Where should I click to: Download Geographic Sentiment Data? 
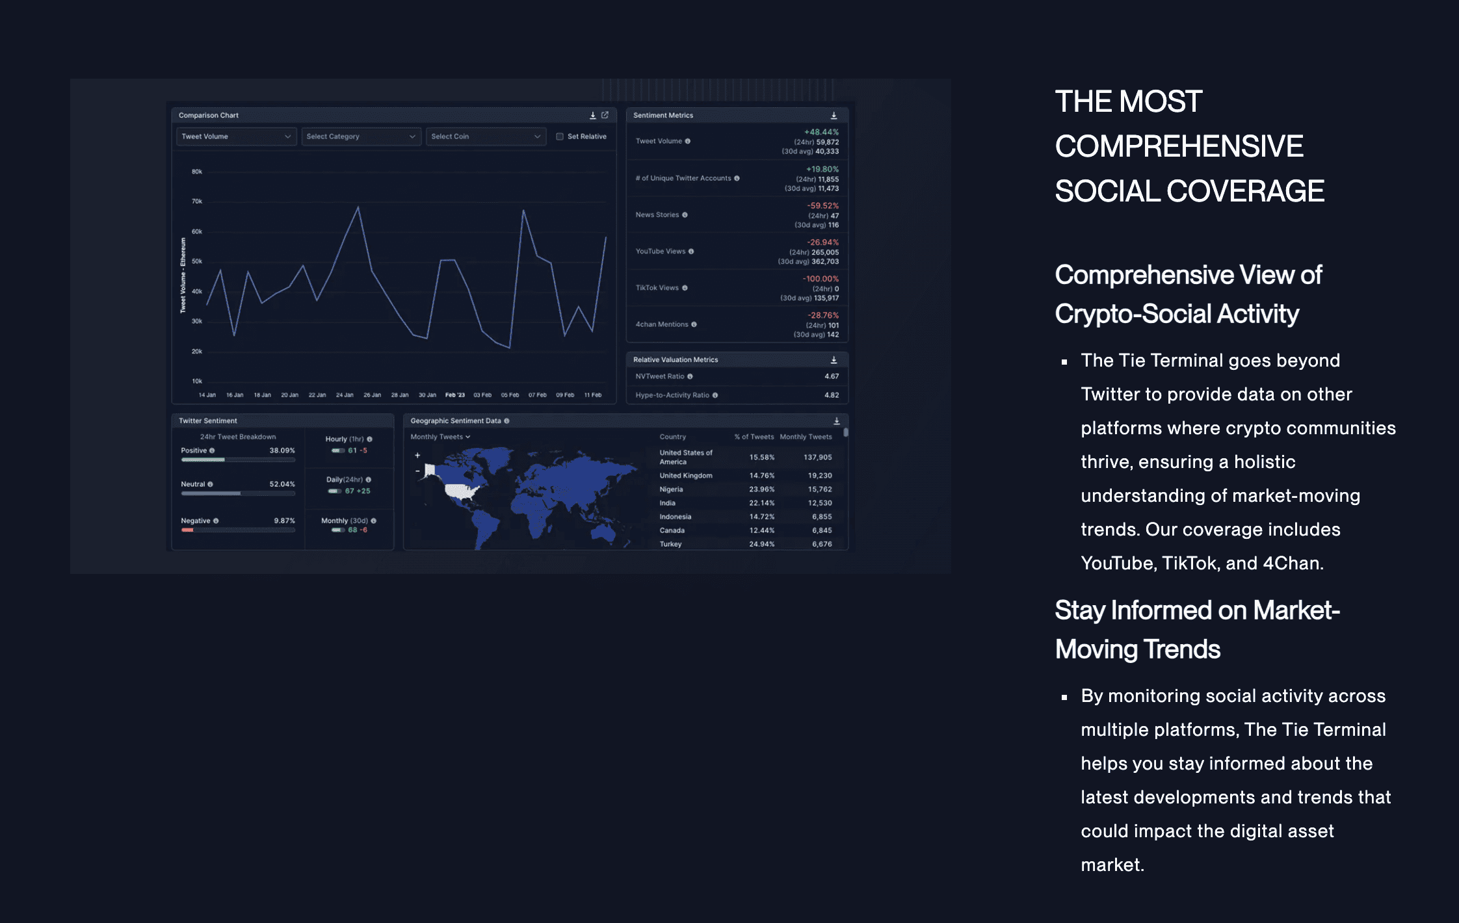tap(836, 421)
